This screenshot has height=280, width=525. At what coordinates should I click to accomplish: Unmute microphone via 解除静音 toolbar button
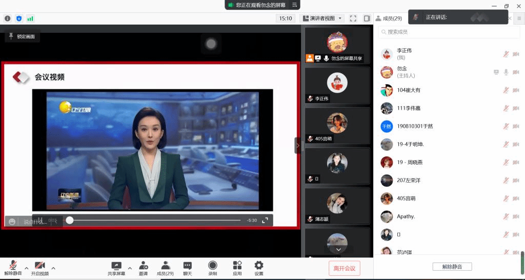[13, 268]
